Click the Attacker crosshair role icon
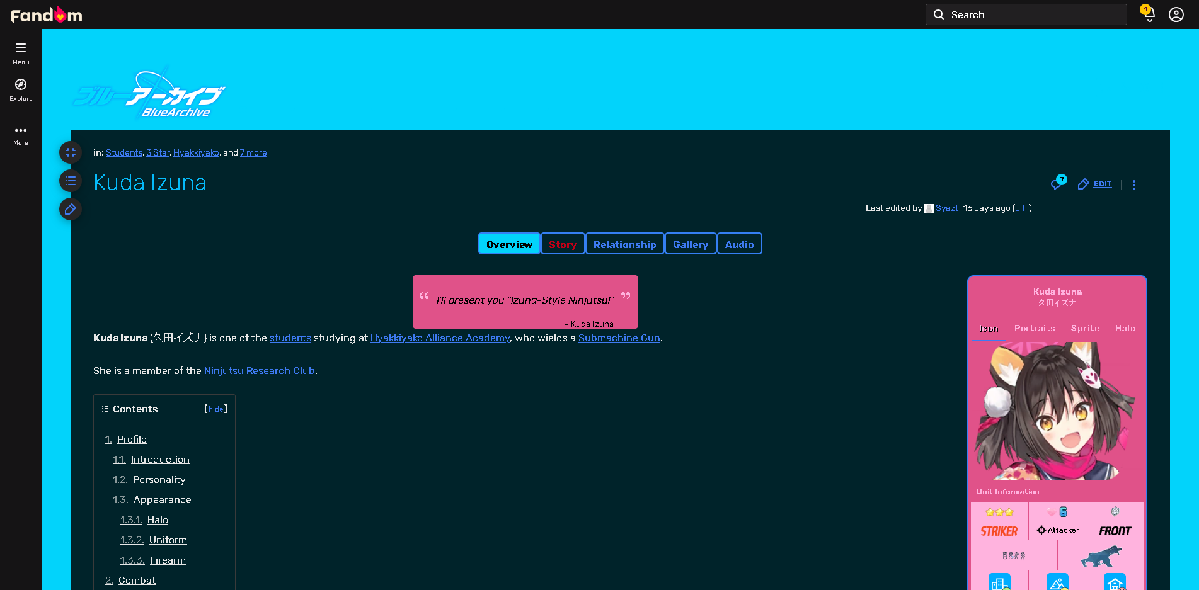 coord(1041,530)
